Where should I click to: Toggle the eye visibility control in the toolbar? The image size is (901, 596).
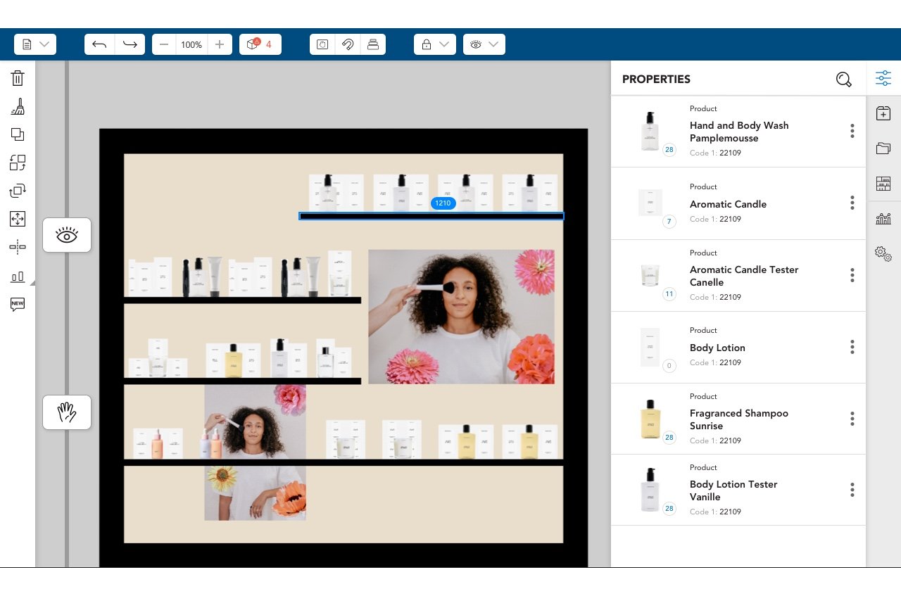click(x=477, y=44)
